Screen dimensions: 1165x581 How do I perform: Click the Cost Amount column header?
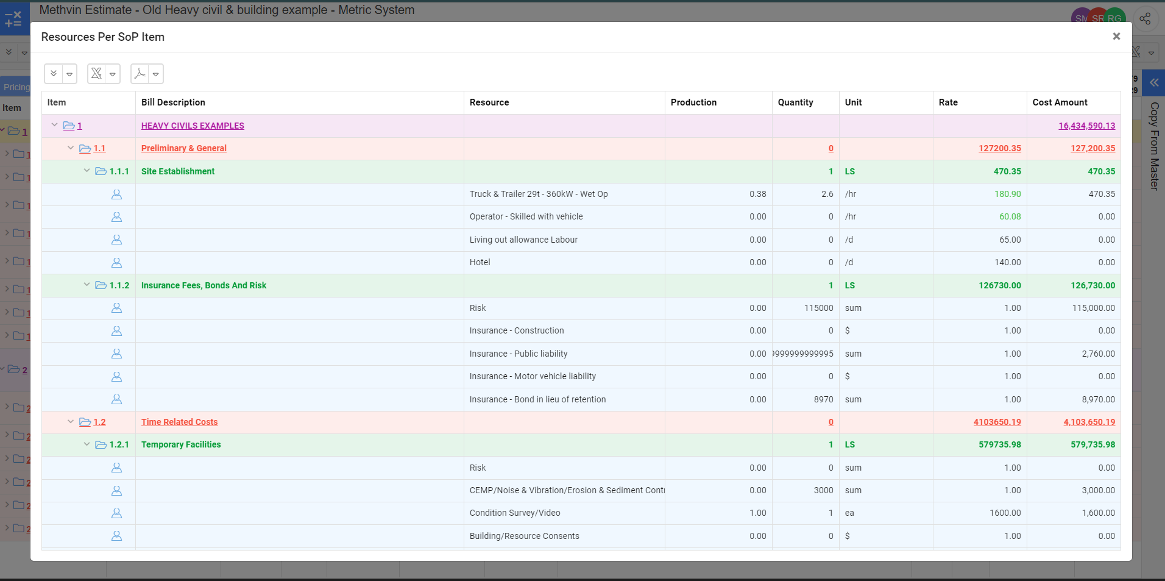1060,102
